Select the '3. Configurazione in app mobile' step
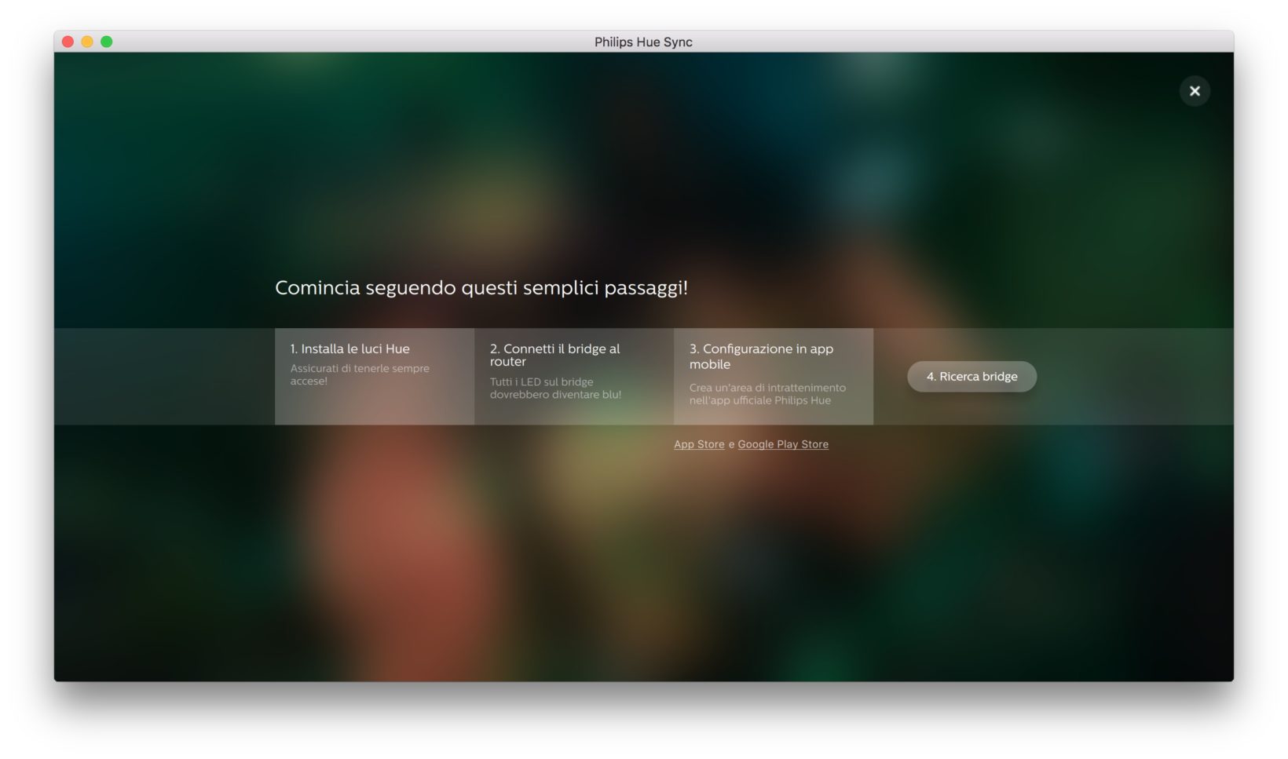1288x759 pixels. 774,377
